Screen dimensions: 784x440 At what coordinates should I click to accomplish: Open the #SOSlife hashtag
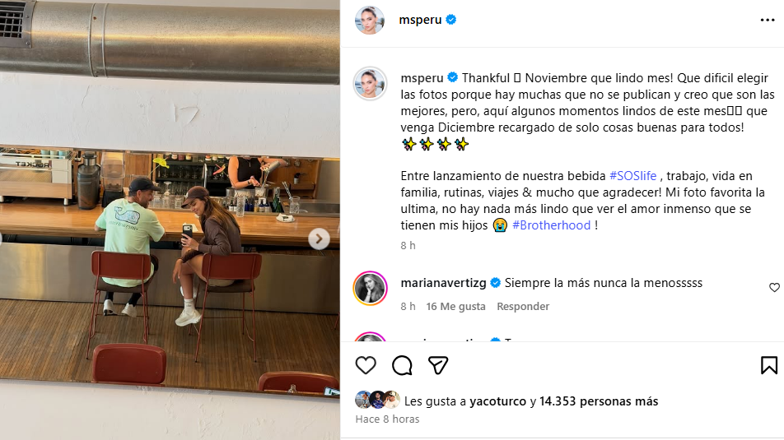tap(632, 176)
